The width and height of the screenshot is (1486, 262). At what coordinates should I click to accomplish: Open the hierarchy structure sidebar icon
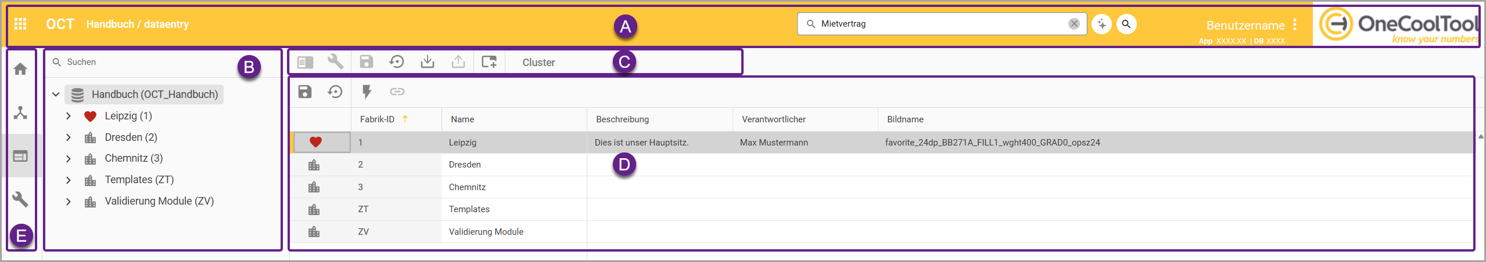click(20, 112)
